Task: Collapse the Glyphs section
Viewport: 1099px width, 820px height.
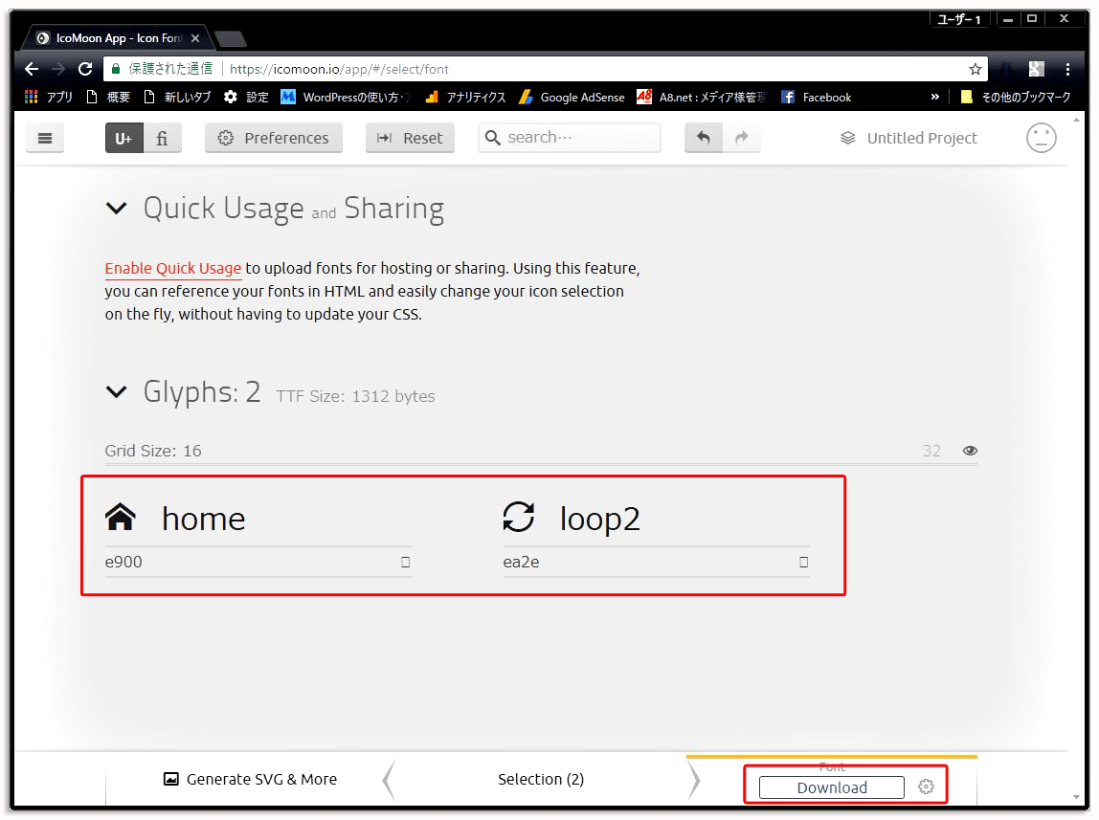Action: (x=116, y=392)
